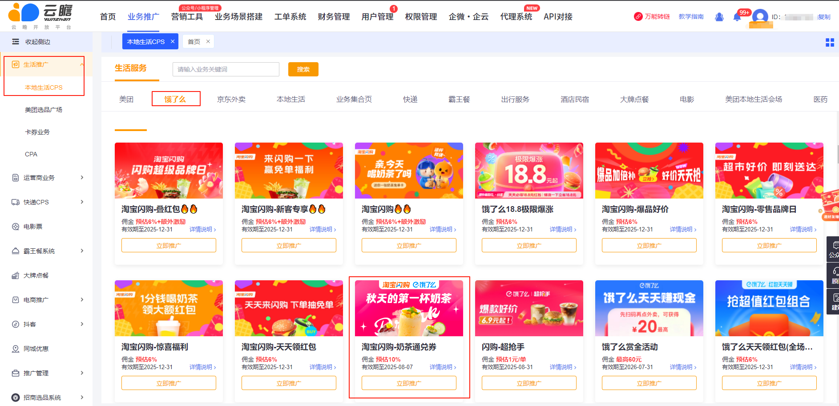Select 美团选品广场 in the sidebar
This screenshot has width=839, height=406.
point(44,110)
